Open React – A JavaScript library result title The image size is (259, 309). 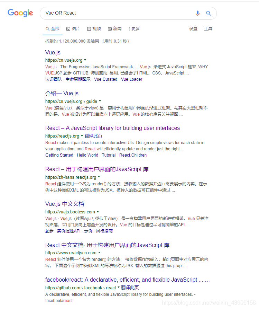pos(112,128)
